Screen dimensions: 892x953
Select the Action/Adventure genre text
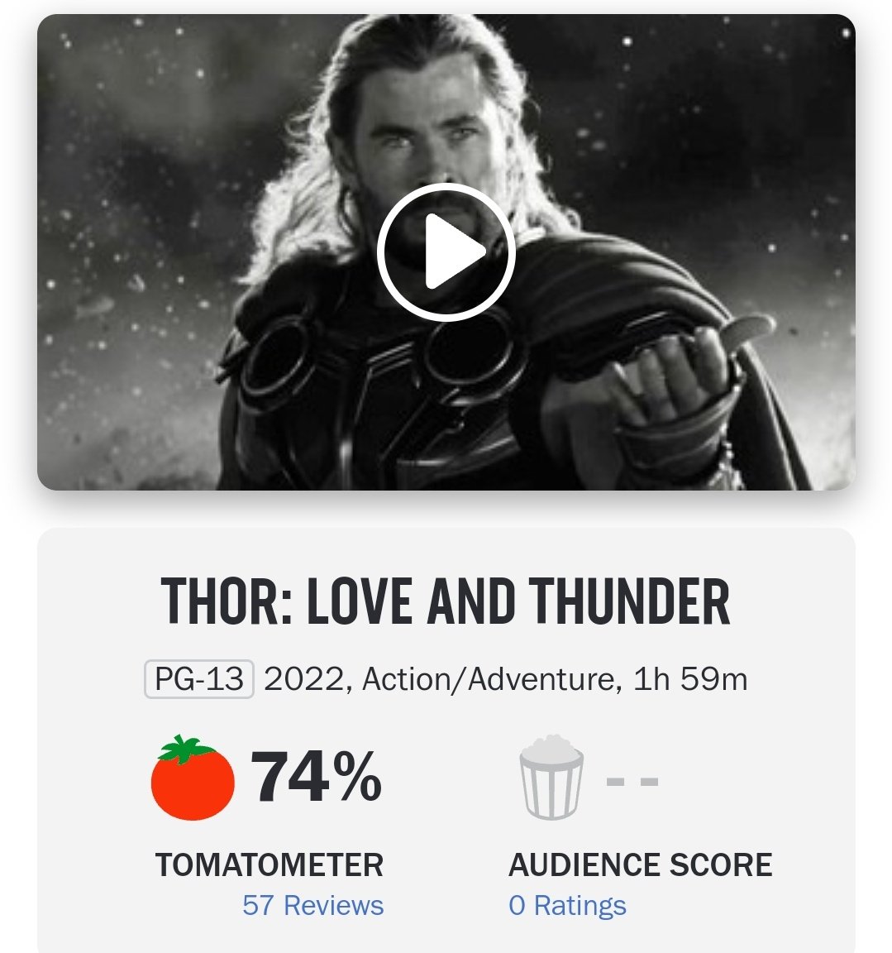[489, 679]
